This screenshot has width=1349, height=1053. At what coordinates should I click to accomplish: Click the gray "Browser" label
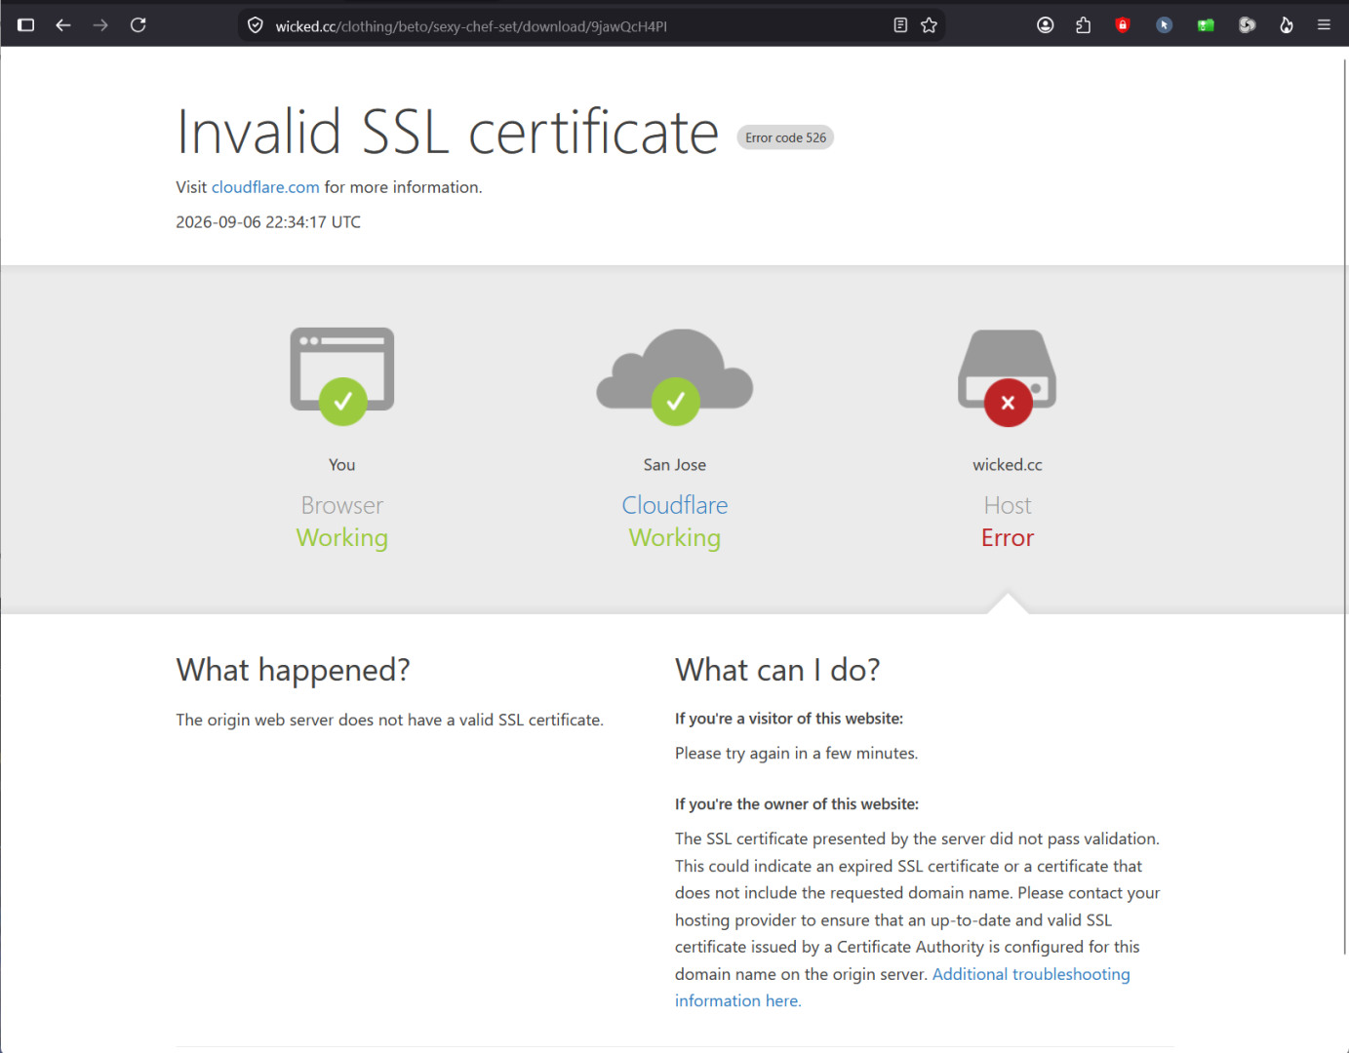coord(342,505)
